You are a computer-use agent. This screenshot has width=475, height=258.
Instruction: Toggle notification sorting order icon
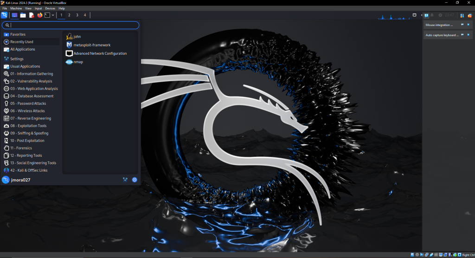click(462, 15)
